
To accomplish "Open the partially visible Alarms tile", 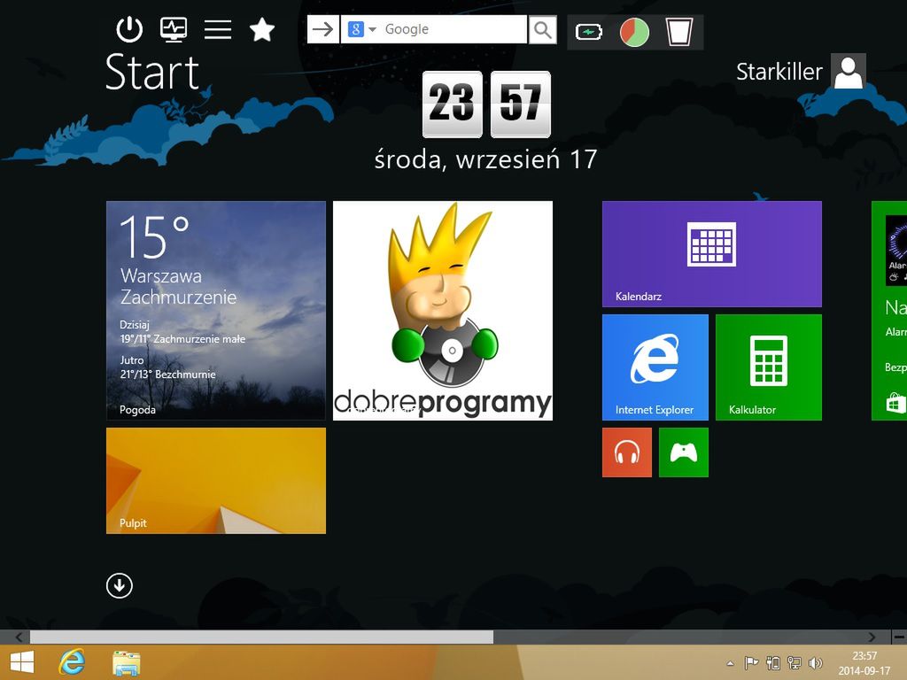I will [889, 311].
